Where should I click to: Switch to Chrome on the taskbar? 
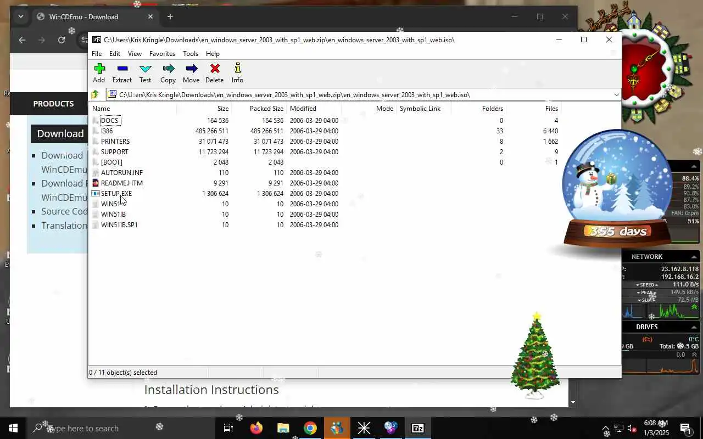click(x=310, y=428)
